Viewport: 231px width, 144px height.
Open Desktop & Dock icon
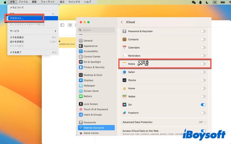tap(81, 75)
